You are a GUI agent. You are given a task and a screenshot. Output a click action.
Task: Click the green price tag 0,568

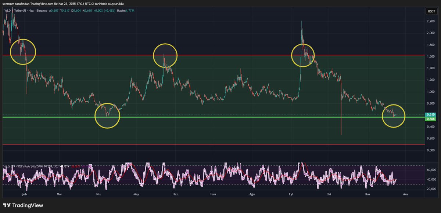(431, 118)
